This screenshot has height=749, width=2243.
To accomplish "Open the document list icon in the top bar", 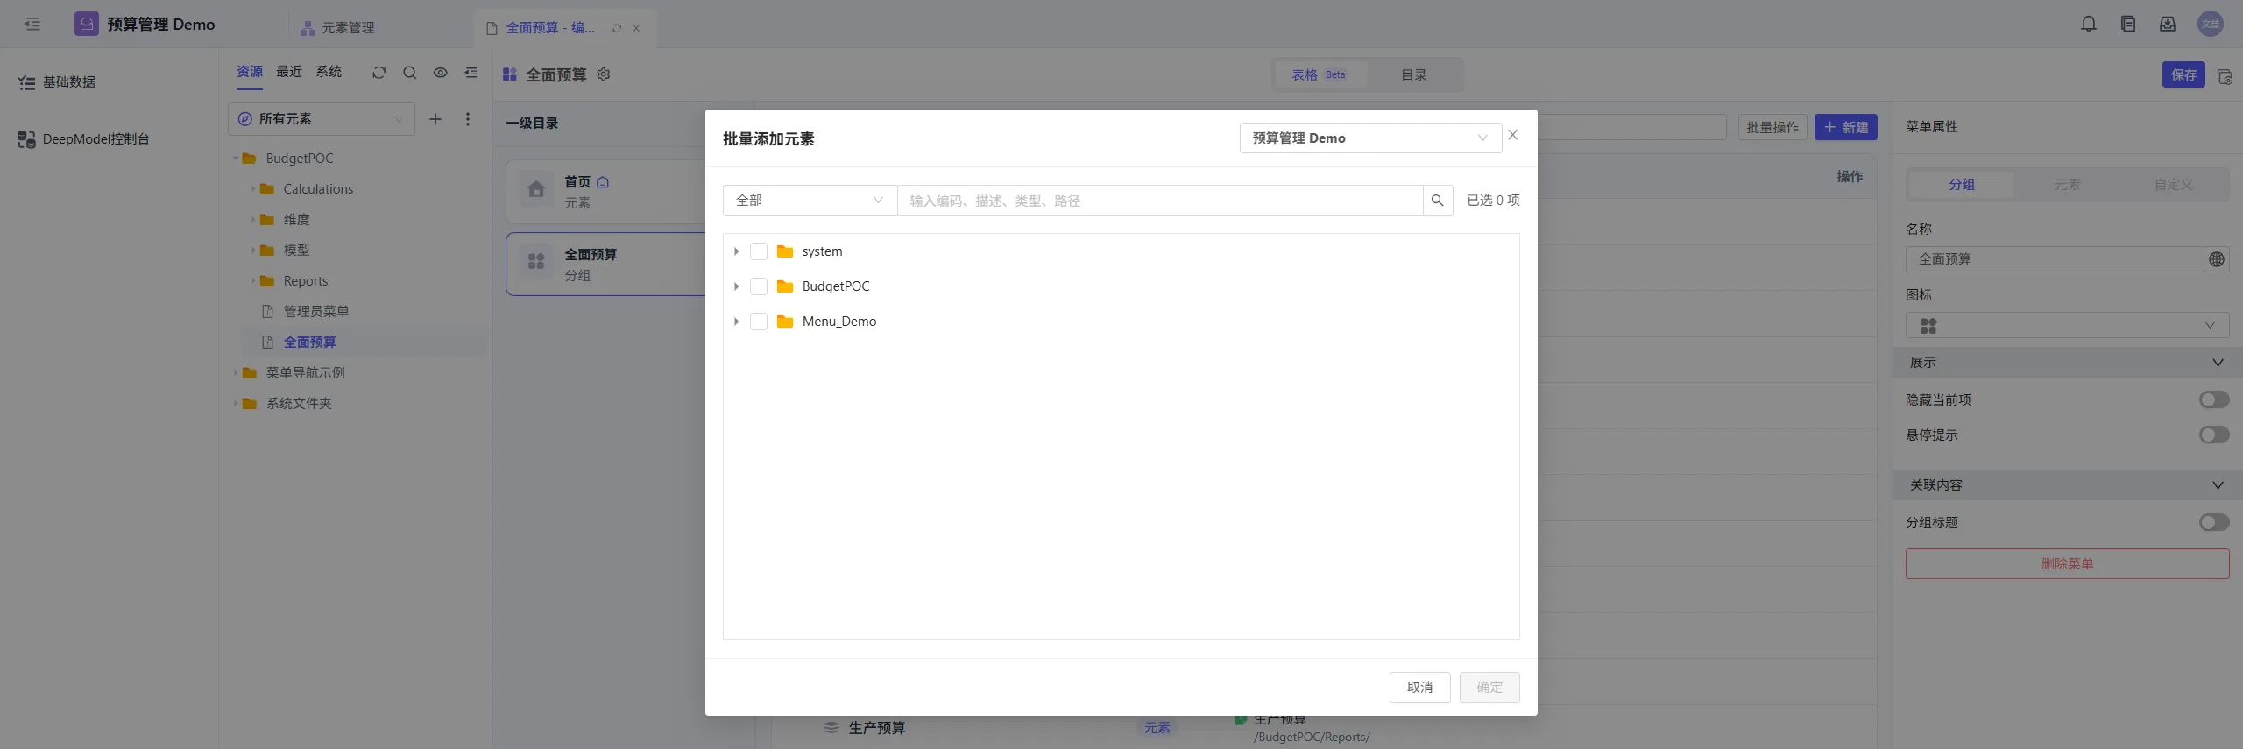I will [2128, 24].
